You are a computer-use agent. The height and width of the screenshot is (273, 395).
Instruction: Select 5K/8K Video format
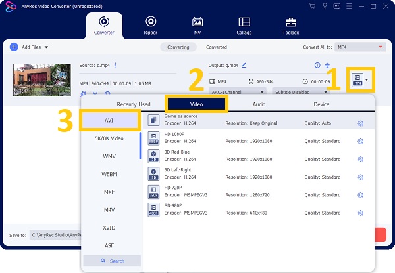pyautogui.click(x=109, y=138)
